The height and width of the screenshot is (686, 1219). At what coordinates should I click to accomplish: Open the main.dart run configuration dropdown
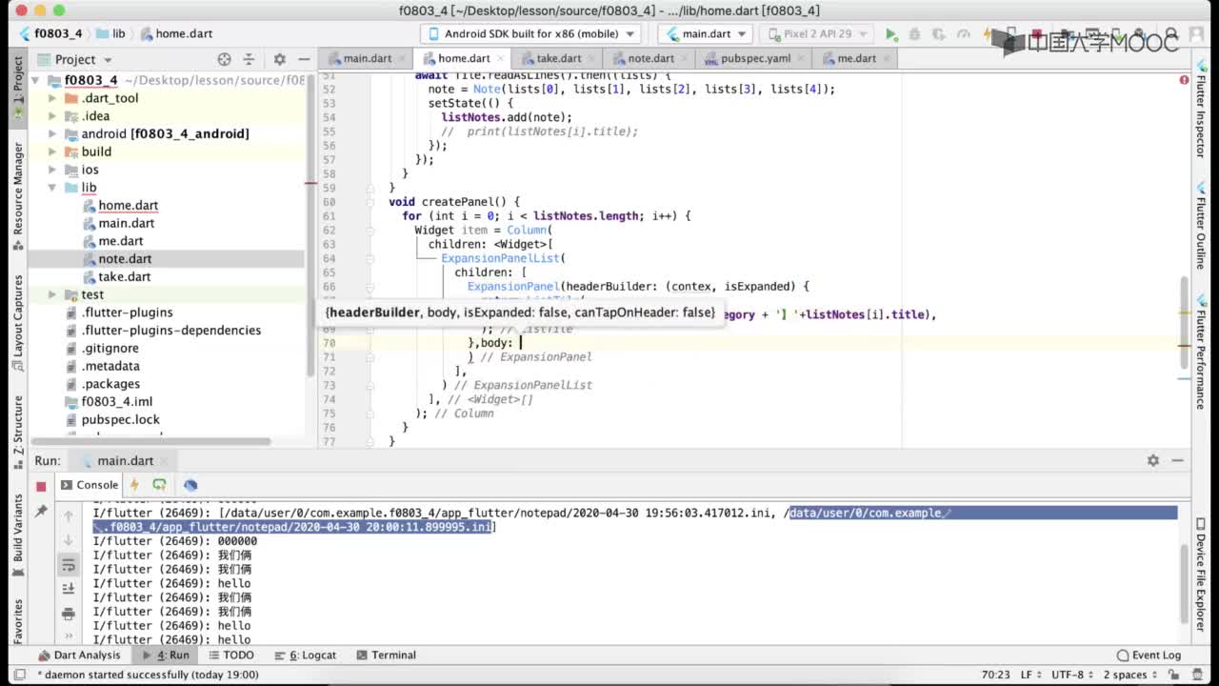[x=707, y=33]
